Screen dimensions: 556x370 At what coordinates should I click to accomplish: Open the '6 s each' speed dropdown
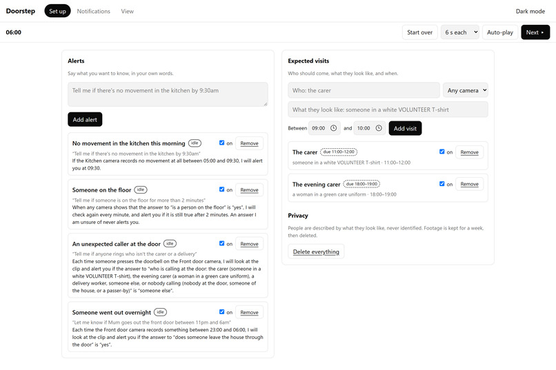click(460, 32)
